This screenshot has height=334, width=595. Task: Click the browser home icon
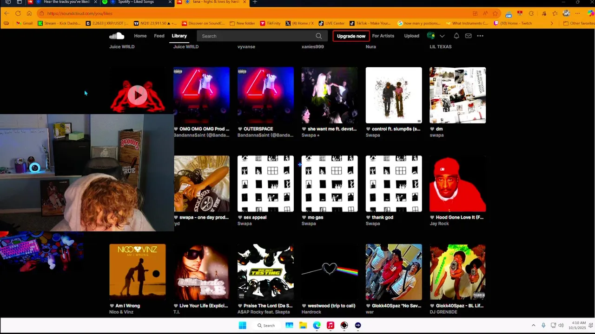pos(29,13)
